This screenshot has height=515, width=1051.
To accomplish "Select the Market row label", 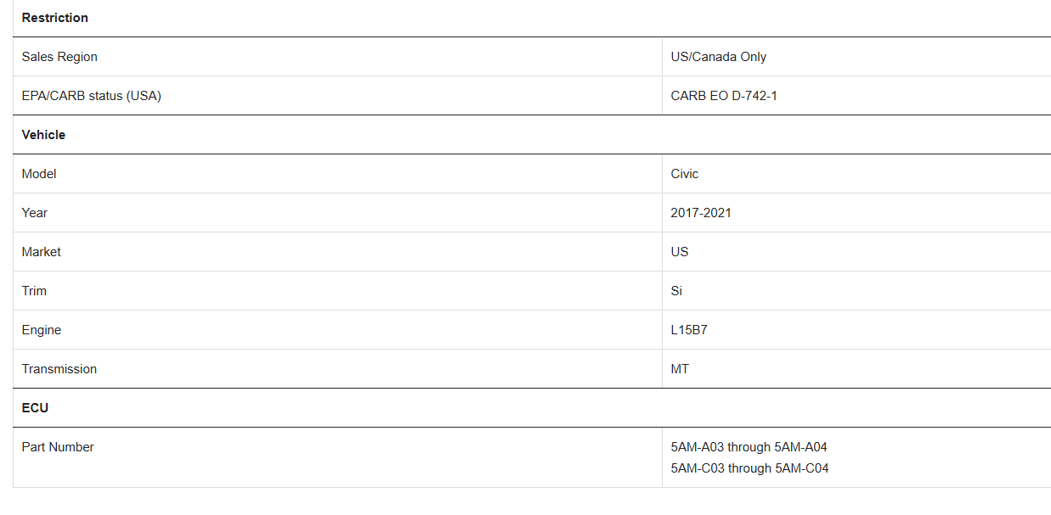I will 42,252.
